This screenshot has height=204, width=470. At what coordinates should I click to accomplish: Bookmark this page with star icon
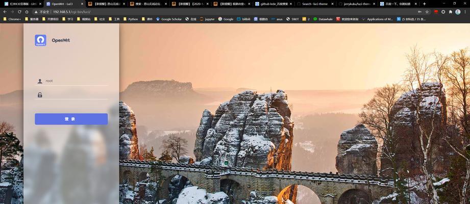(x=427, y=12)
